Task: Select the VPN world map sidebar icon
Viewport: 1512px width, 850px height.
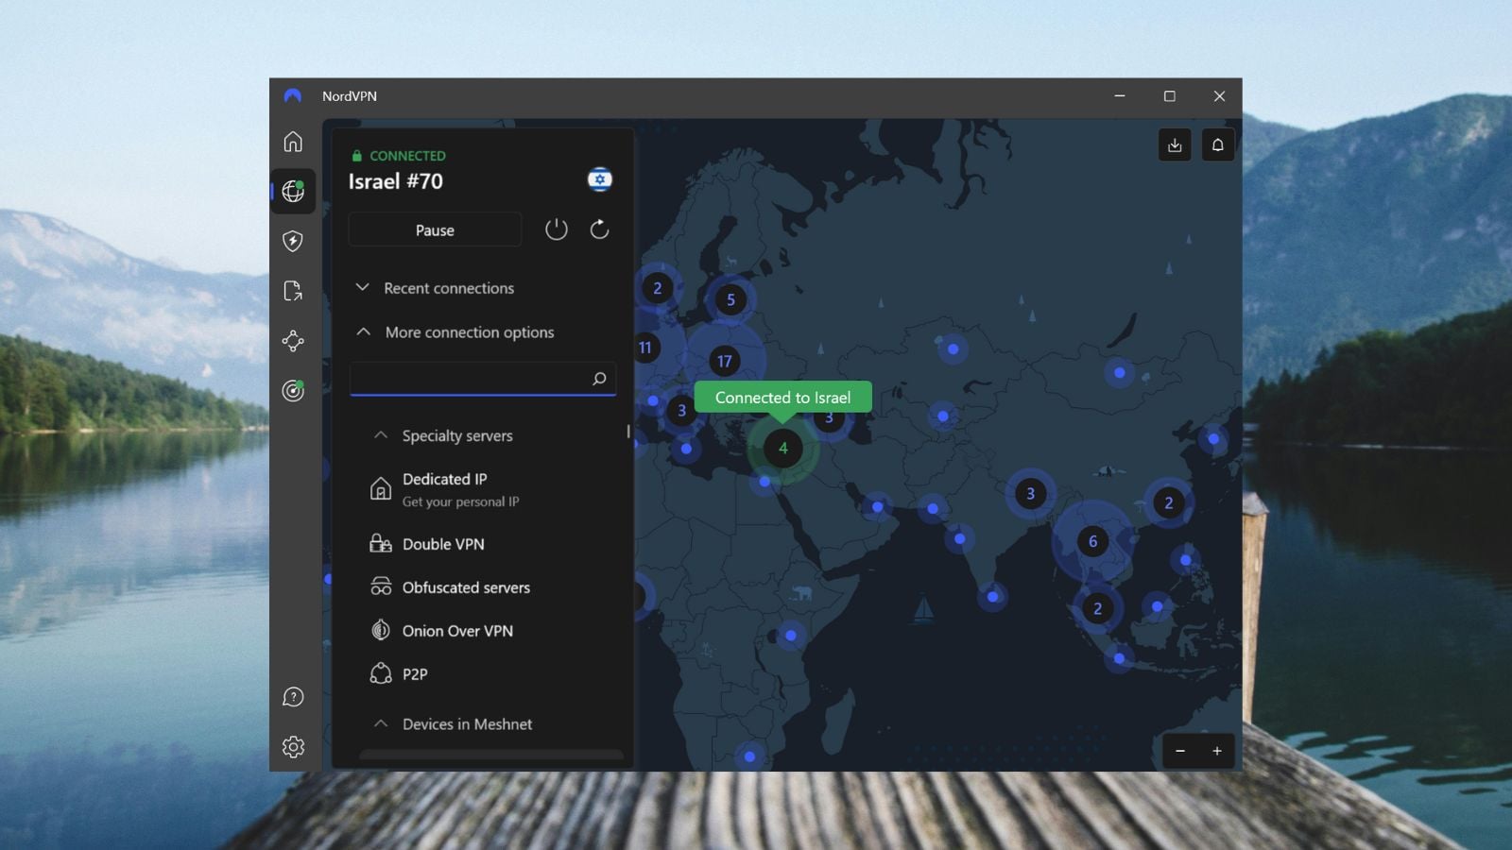Action: (293, 192)
